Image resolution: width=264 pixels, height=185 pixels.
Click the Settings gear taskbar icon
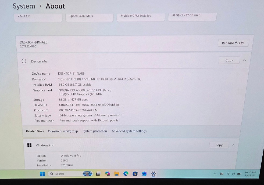click(x=153, y=173)
